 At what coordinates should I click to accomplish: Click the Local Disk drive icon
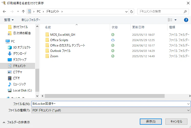click(10, 90)
